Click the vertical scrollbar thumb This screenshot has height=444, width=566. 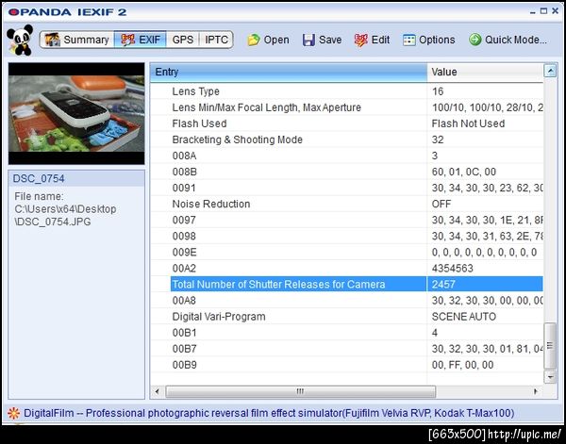tap(550, 346)
